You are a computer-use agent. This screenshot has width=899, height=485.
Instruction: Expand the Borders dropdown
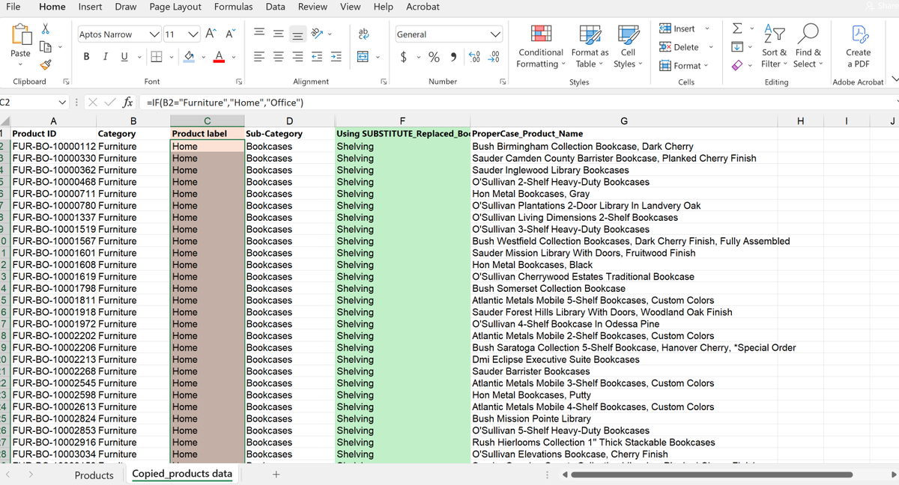pos(172,57)
